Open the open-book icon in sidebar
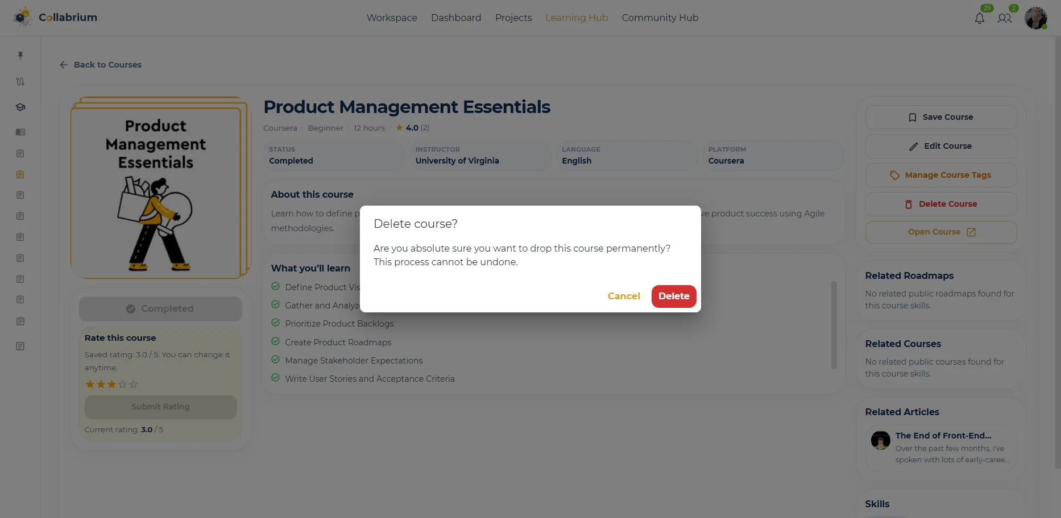 coord(20,132)
